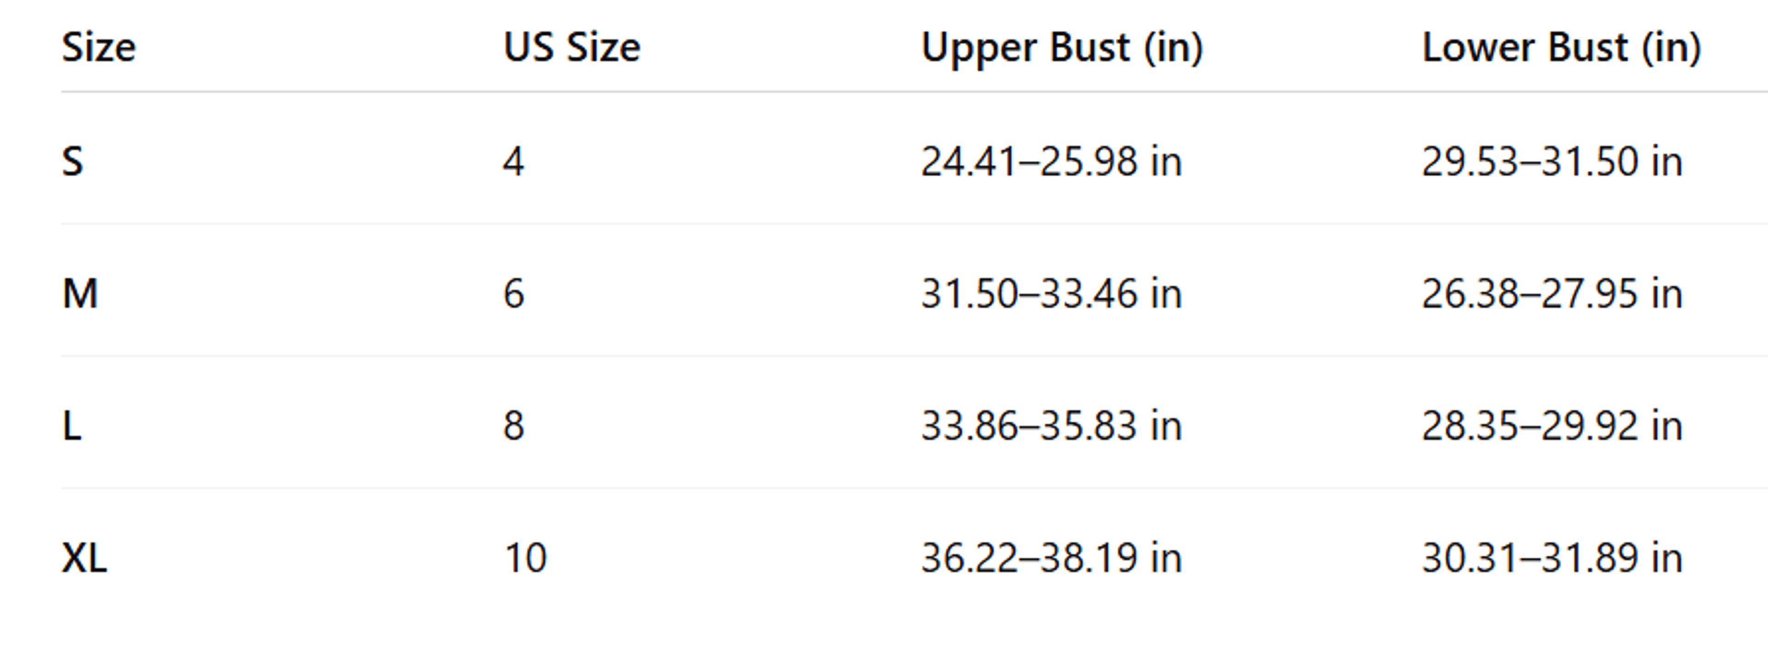Click lower bust value 26.38–27.95 in
Viewport: 1768px width, 645px height.
(x=1552, y=294)
